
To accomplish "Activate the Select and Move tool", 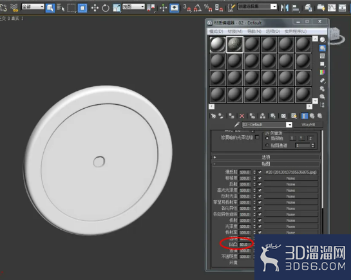I will coord(95,8).
